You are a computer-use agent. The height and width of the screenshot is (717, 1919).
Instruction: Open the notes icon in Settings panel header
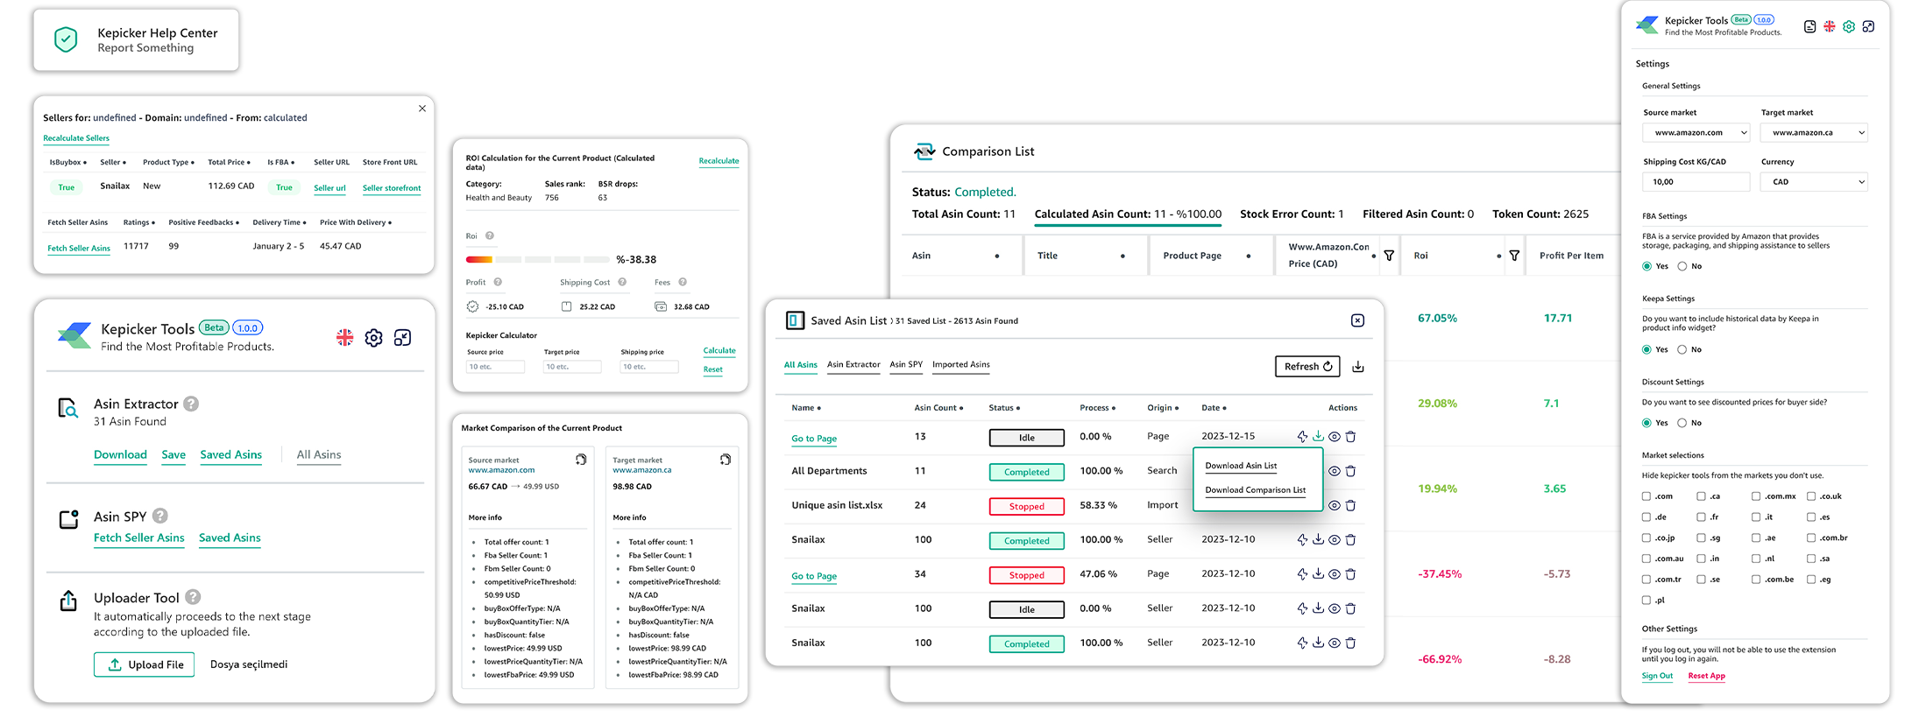(1809, 26)
